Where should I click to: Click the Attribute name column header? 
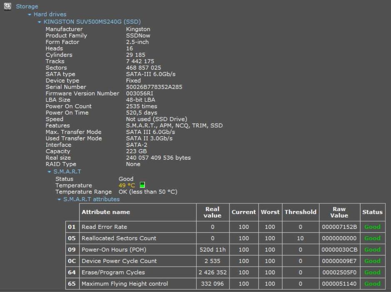(x=138, y=212)
